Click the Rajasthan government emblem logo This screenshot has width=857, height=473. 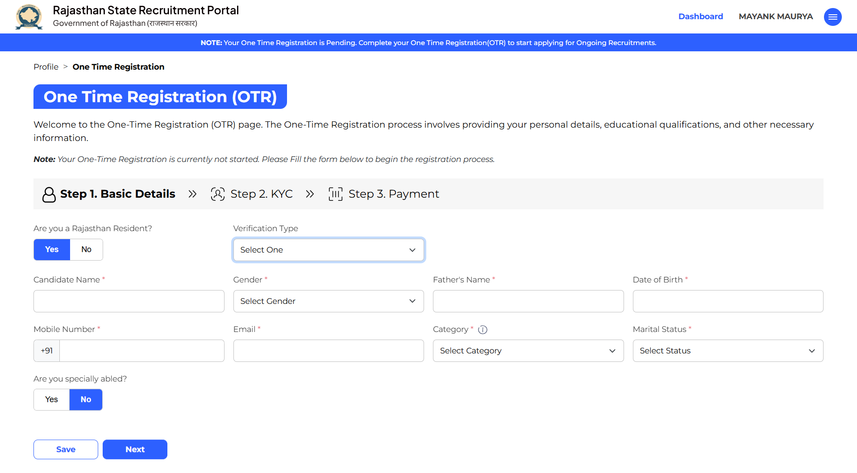(29, 17)
